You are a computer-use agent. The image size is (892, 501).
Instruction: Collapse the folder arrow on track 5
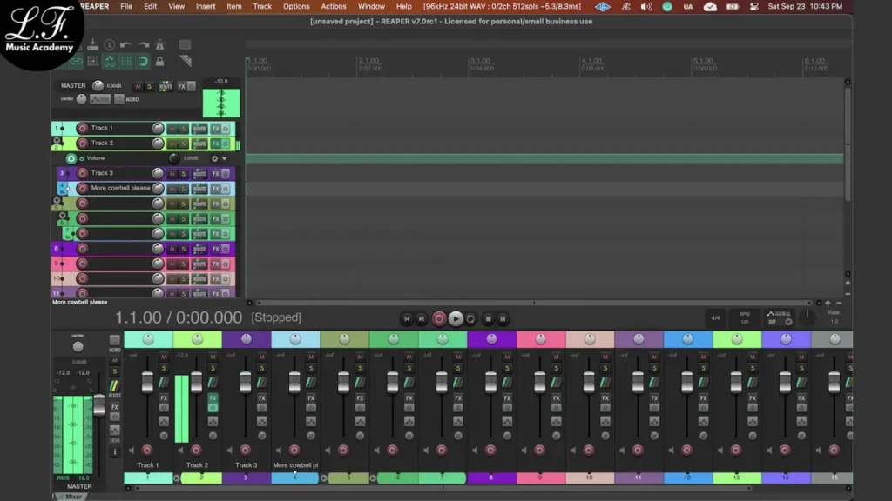(57, 199)
